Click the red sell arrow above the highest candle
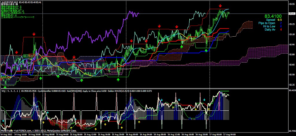The image size is (296, 136). 221,6
